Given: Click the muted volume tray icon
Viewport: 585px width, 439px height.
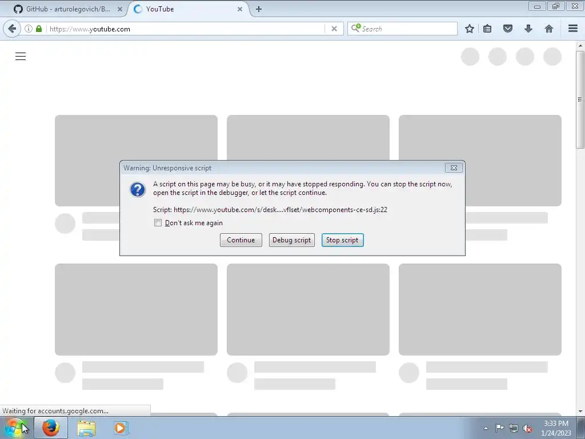Looking at the screenshot, I should coord(527,428).
